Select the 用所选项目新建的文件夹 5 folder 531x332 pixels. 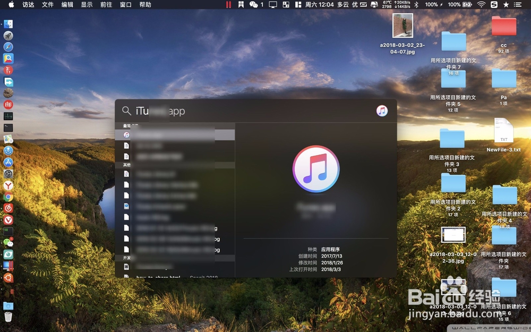(453, 78)
